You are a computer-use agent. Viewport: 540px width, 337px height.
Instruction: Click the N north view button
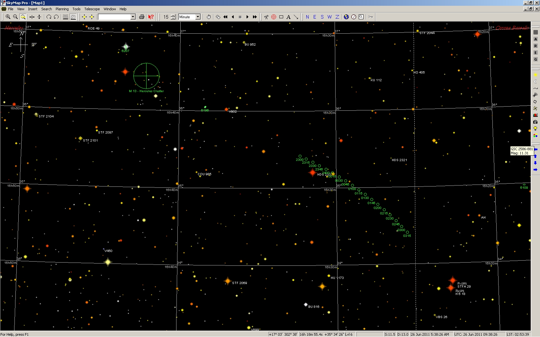(x=307, y=17)
